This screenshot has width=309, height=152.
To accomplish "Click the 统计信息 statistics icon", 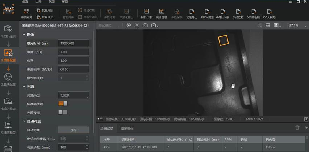I will [x=162, y=13].
